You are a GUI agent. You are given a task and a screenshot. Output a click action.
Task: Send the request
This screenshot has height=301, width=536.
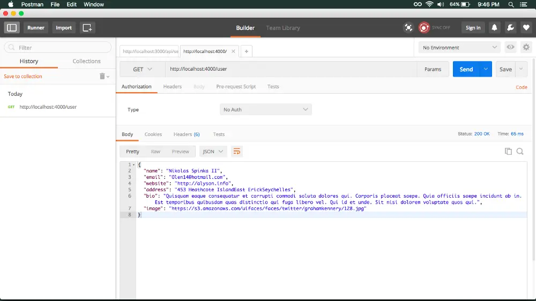click(466, 69)
